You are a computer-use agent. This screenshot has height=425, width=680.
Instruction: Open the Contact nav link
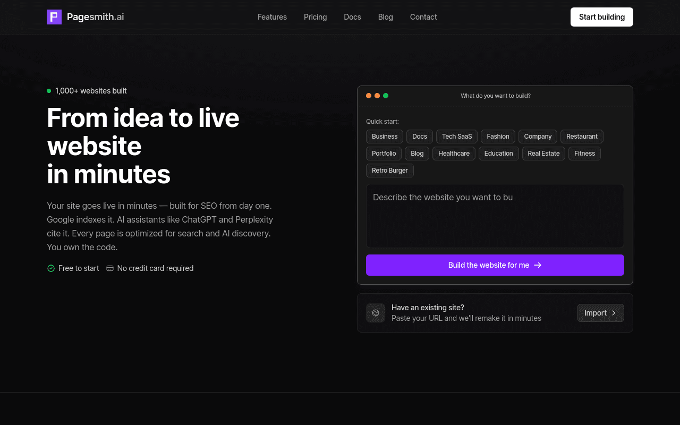tap(423, 17)
